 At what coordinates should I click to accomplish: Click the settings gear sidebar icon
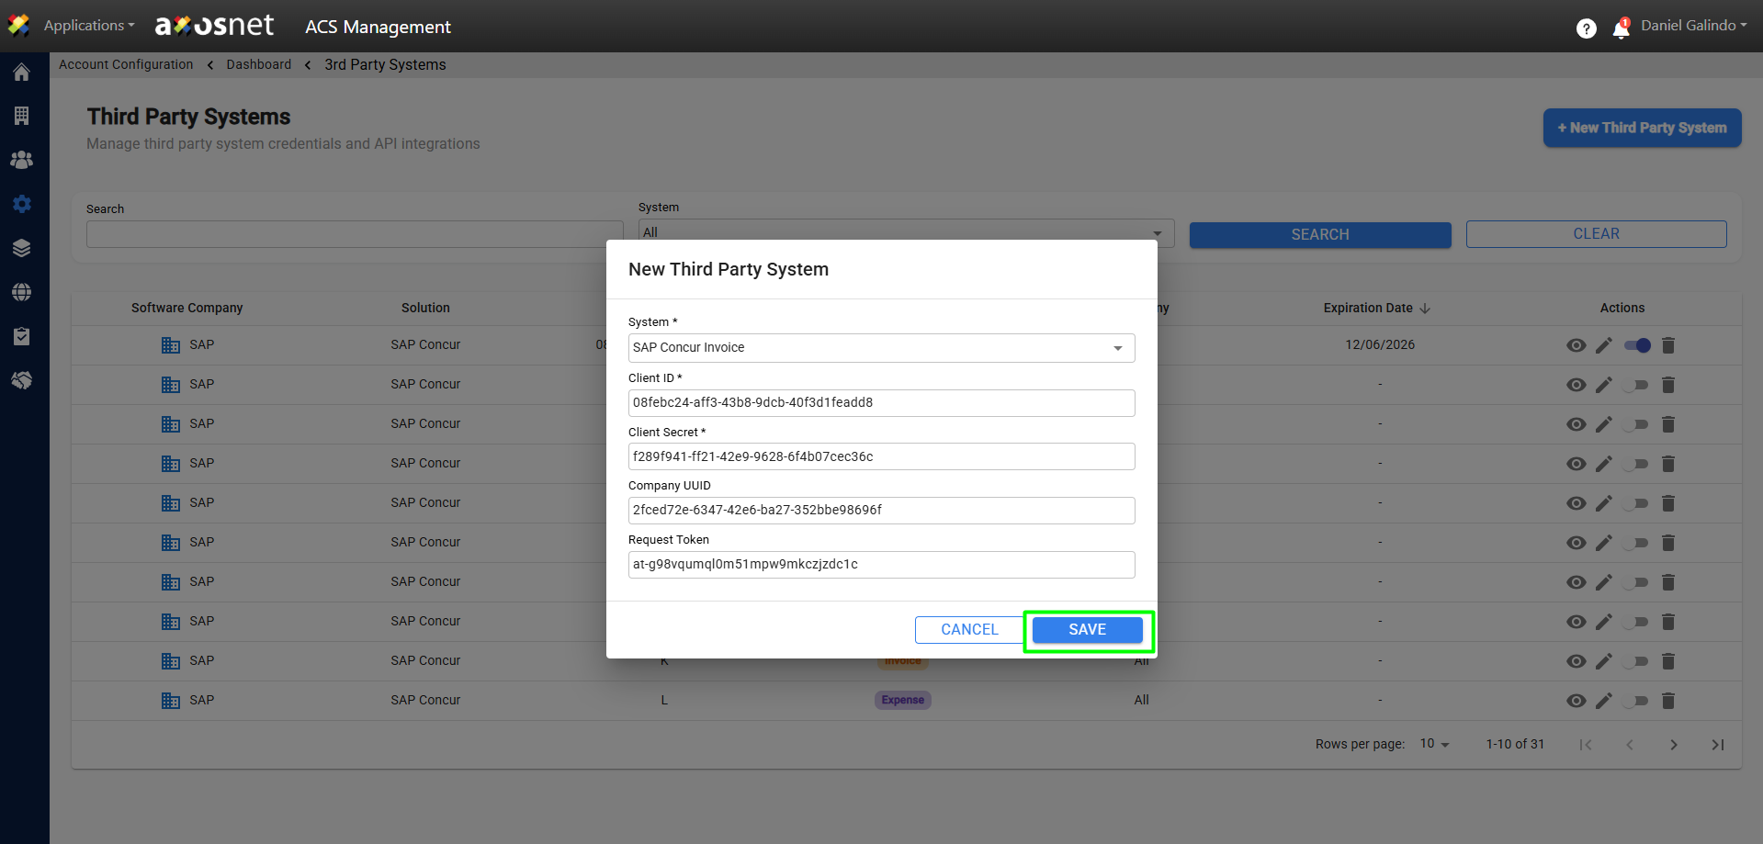point(22,204)
